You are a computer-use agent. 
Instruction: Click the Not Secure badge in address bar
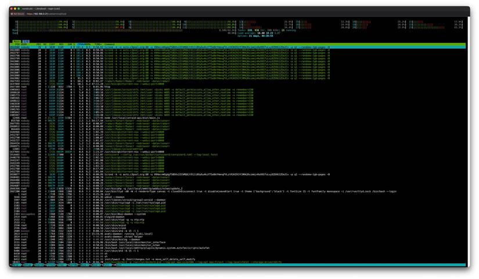click(x=18, y=14)
